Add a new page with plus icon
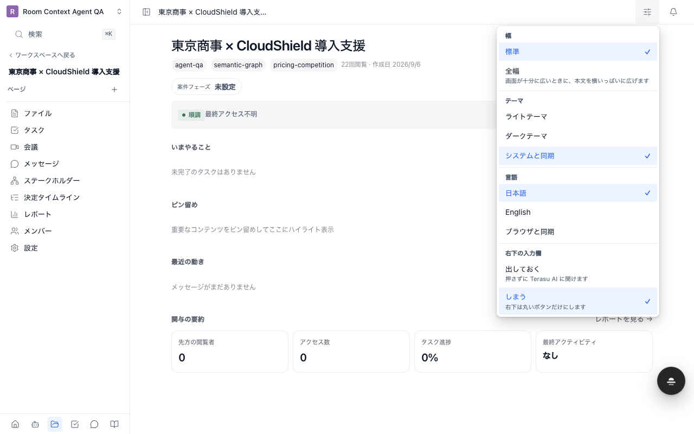 tap(114, 90)
